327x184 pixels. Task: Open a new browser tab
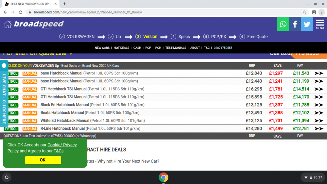point(65,4)
